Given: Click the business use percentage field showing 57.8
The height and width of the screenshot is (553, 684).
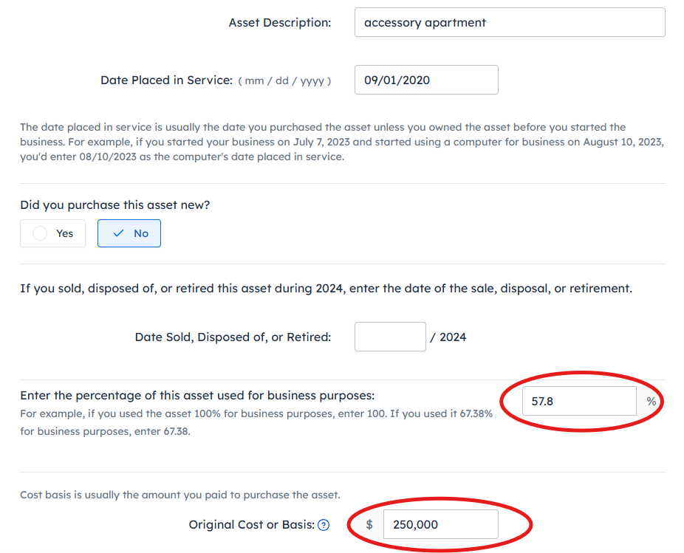Looking at the screenshot, I should pyautogui.click(x=579, y=402).
